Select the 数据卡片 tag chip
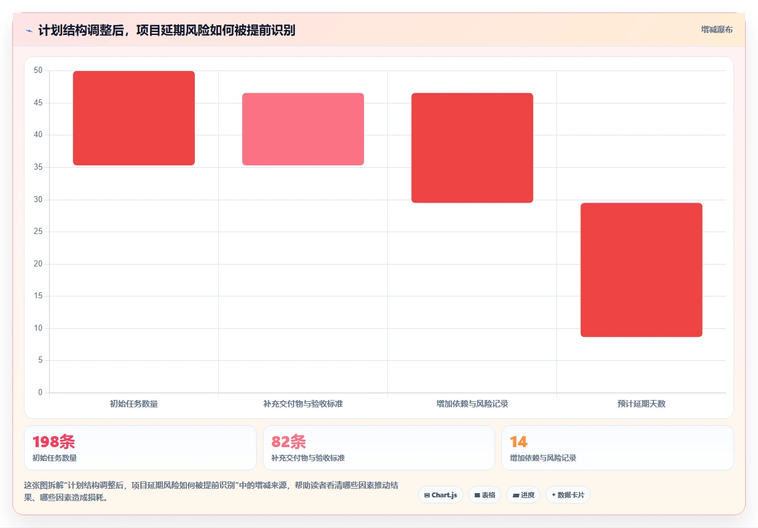Viewport: 758px width, 528px height. tap(568, 495)
